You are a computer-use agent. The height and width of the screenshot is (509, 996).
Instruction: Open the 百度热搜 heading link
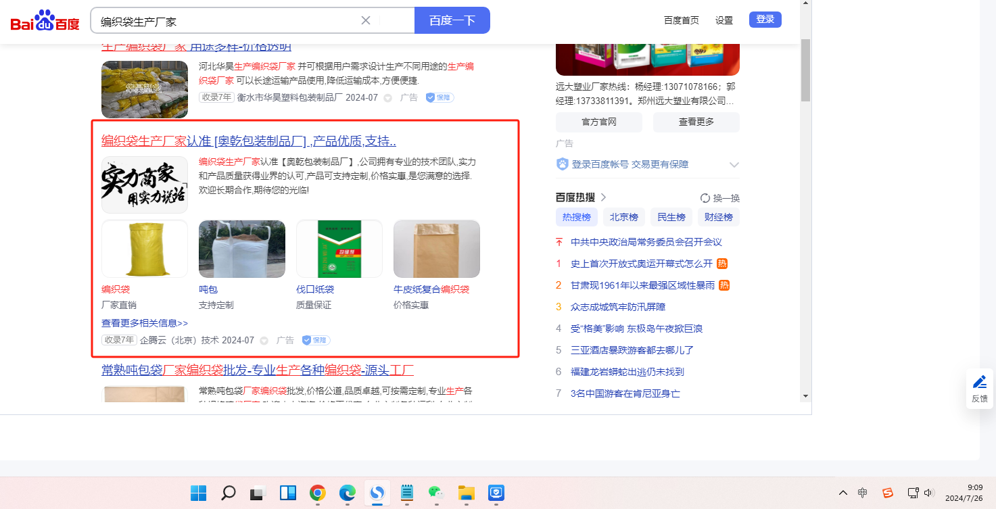581,197
